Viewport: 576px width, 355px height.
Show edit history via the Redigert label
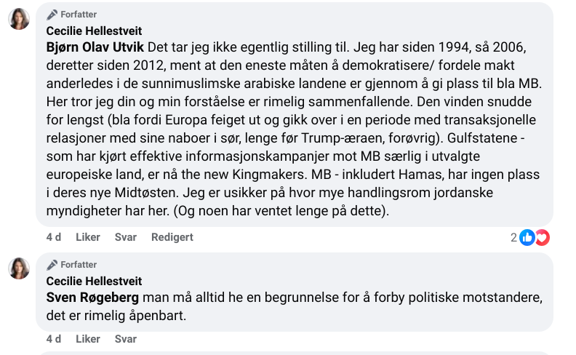(x=172, y=237)
